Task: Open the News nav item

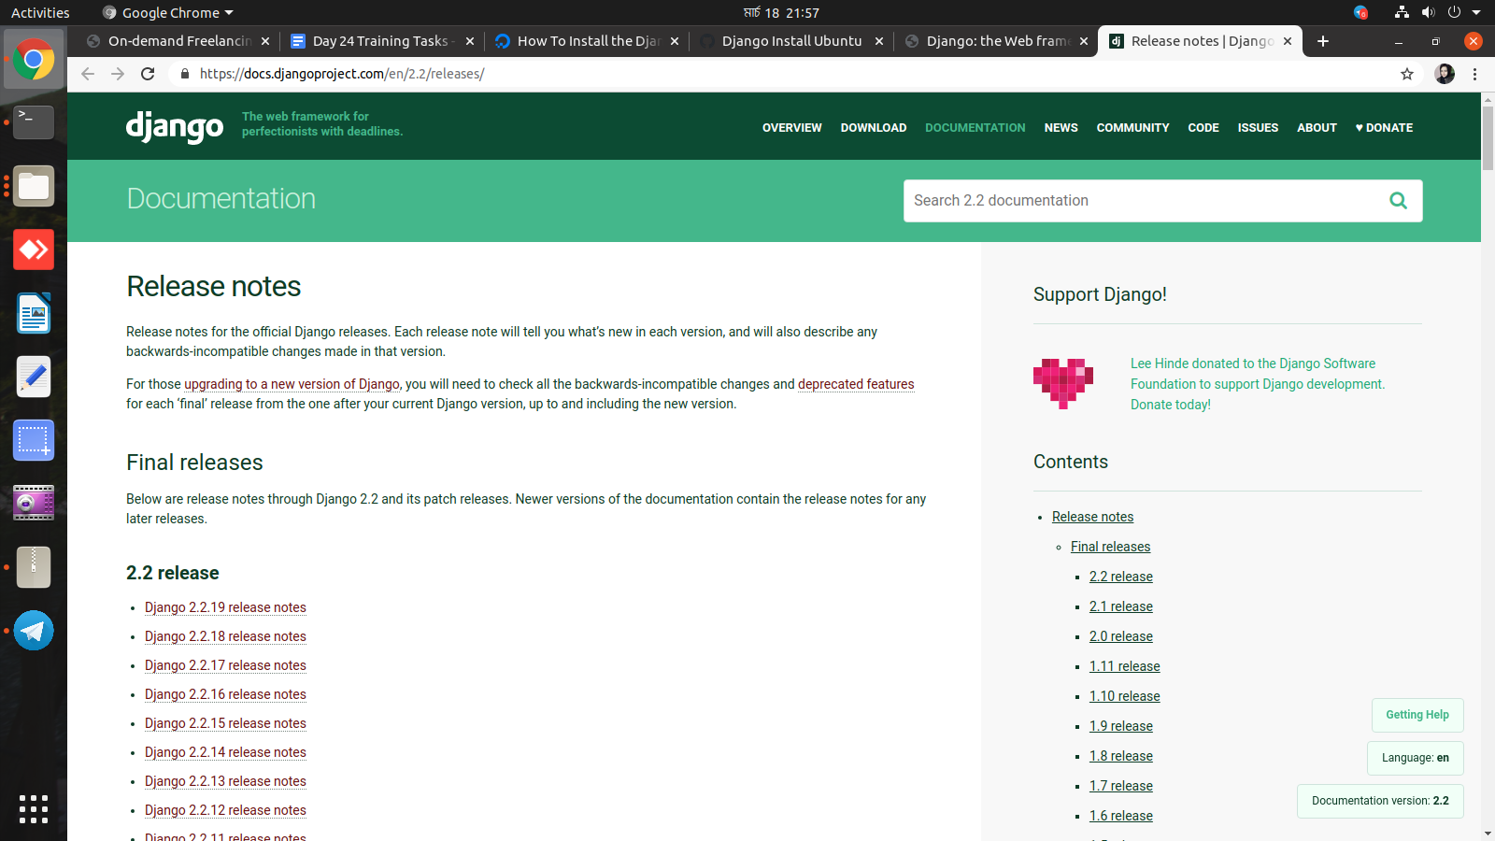Action: pos(1061,128)
